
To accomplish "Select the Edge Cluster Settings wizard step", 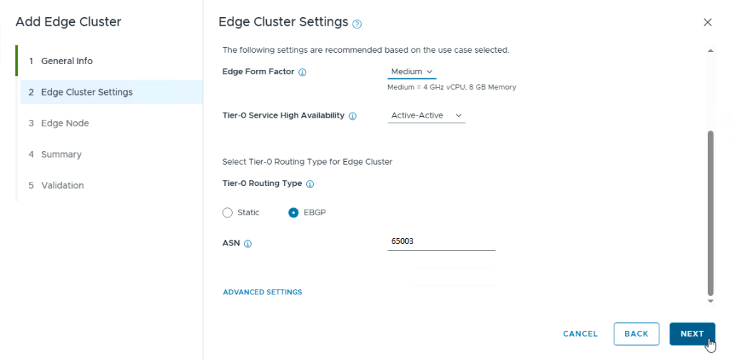I will pyautogui.click(x=86, y=92).
